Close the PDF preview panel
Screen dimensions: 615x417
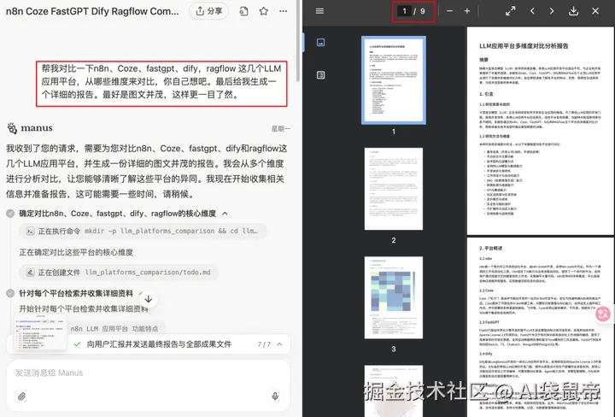(595, 11)
